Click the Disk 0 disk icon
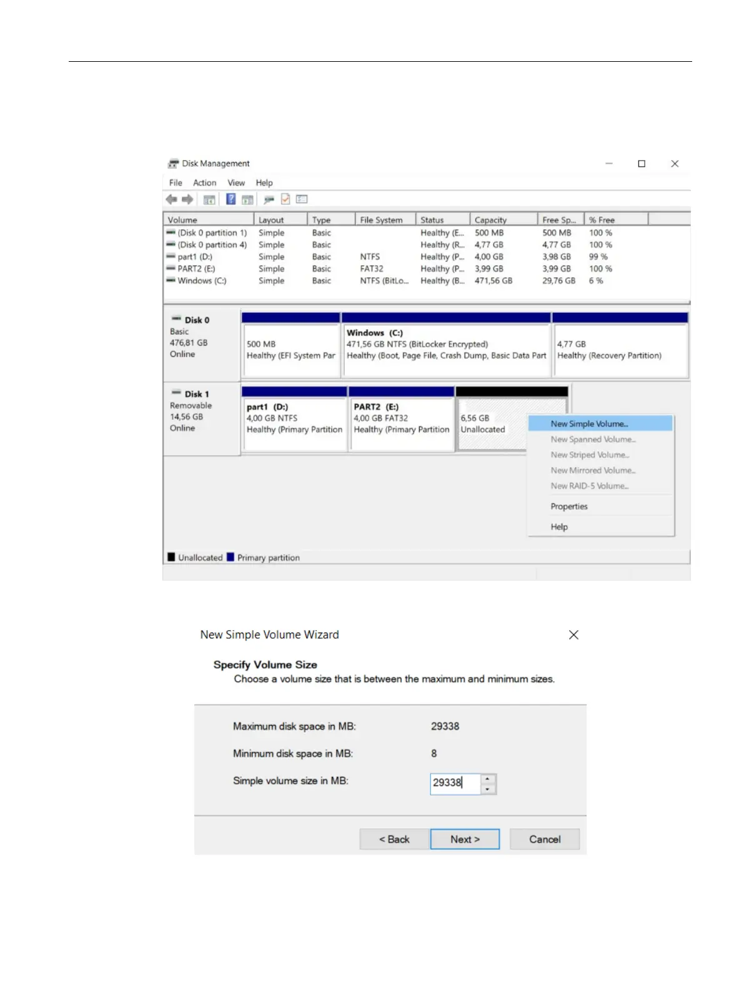 176,319
